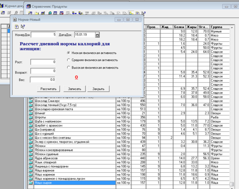This screenshot has height=189, width=239.
Task: Toggle hierarchical list icon in Продукты toolbar
Action: (x=131, y=13)
